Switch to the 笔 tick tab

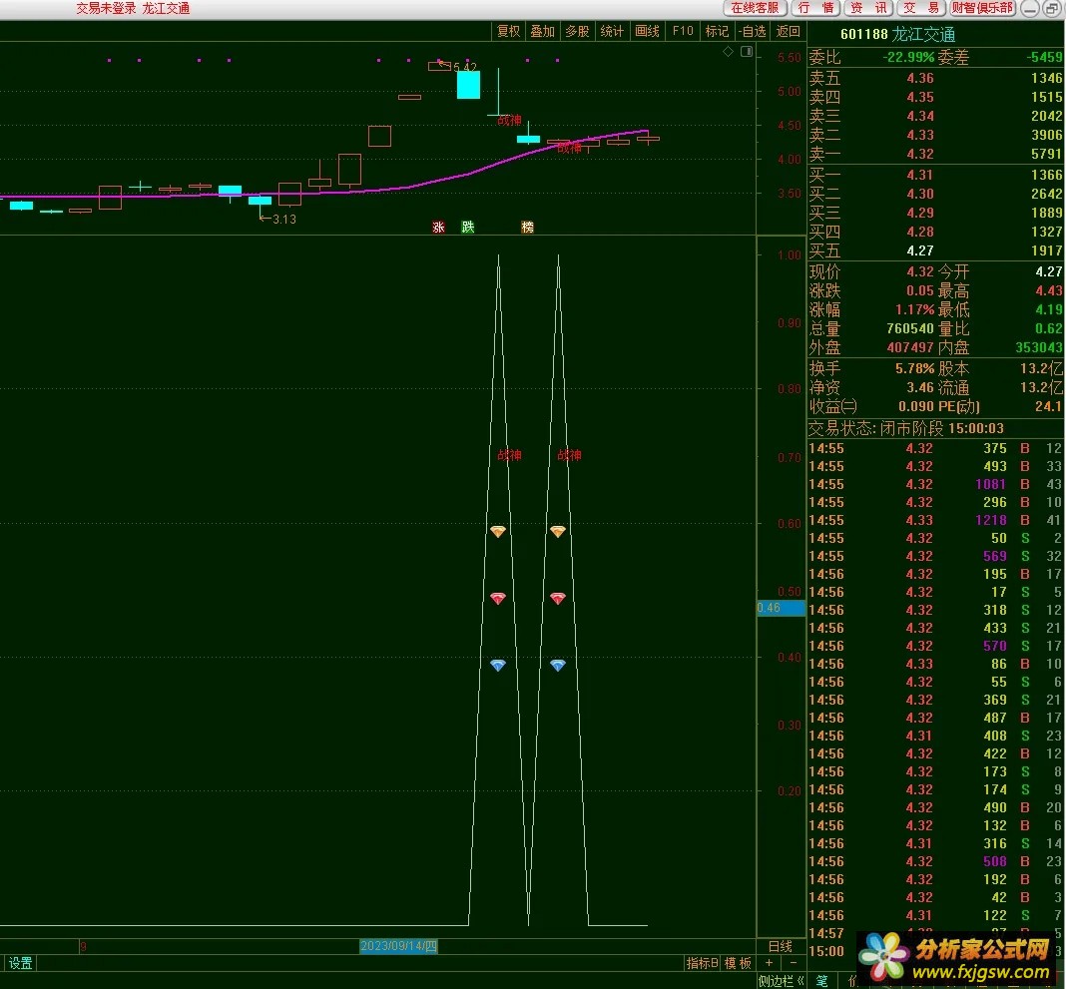[x=822, y=981]
